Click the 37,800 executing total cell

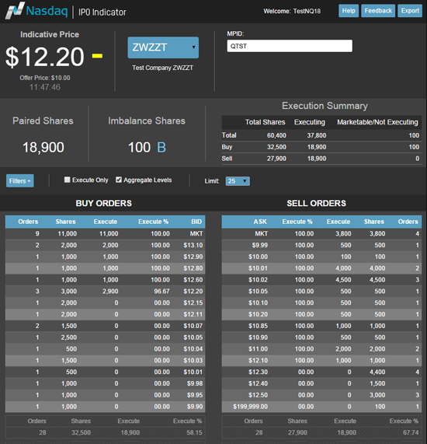(x=317, y=135)
